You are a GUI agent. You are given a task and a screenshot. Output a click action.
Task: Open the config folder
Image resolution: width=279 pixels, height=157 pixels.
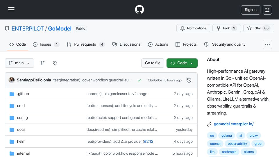22,118
